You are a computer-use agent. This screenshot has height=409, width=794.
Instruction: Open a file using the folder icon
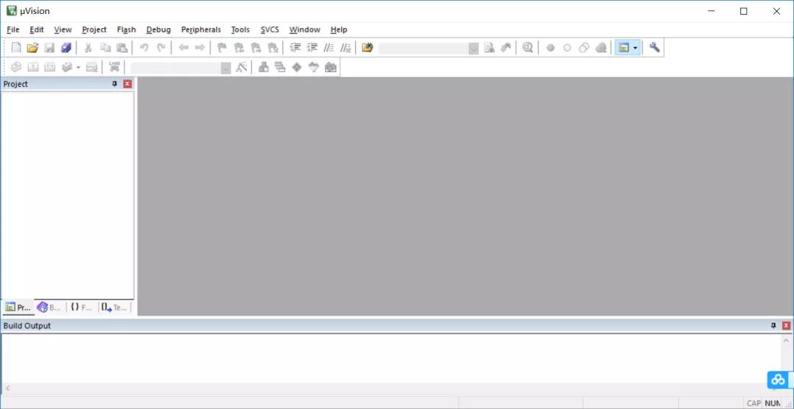click(x=32, y=48)
